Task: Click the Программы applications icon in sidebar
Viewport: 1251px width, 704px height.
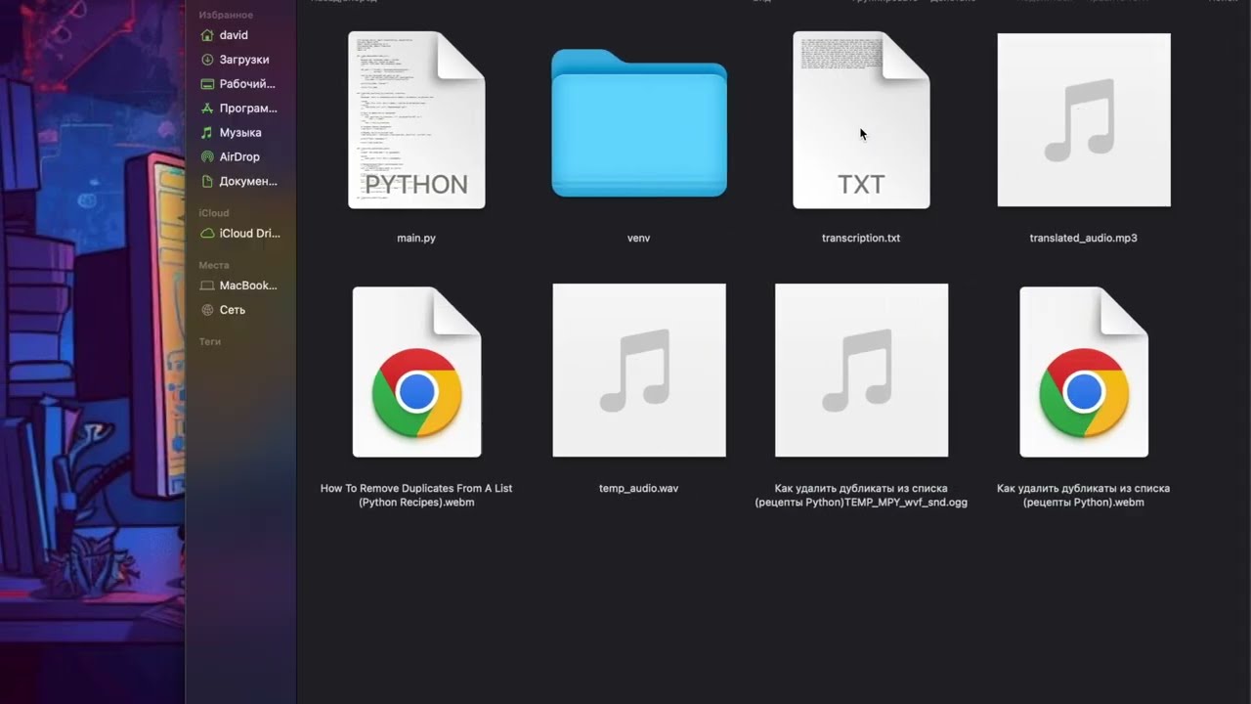Action: (x=207, y=109)
